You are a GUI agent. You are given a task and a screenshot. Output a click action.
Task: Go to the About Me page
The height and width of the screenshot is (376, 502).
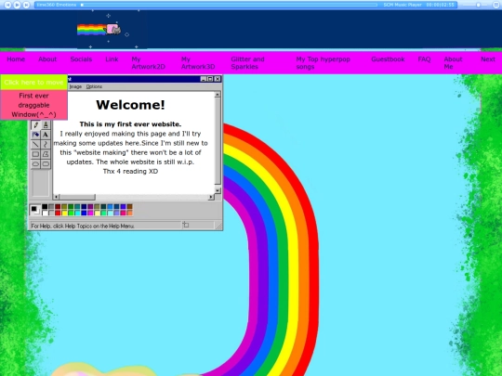453,63
